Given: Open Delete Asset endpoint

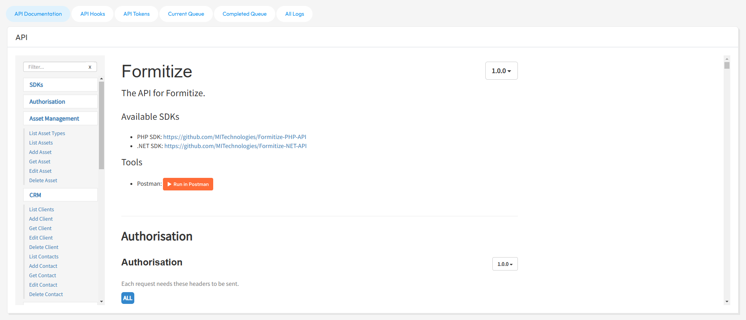Looking at the screenshot, I should coord(43,181).
